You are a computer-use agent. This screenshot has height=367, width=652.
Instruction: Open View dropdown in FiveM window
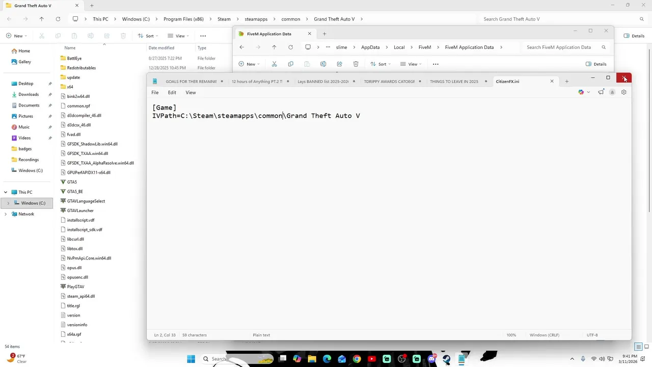point(412,64)
